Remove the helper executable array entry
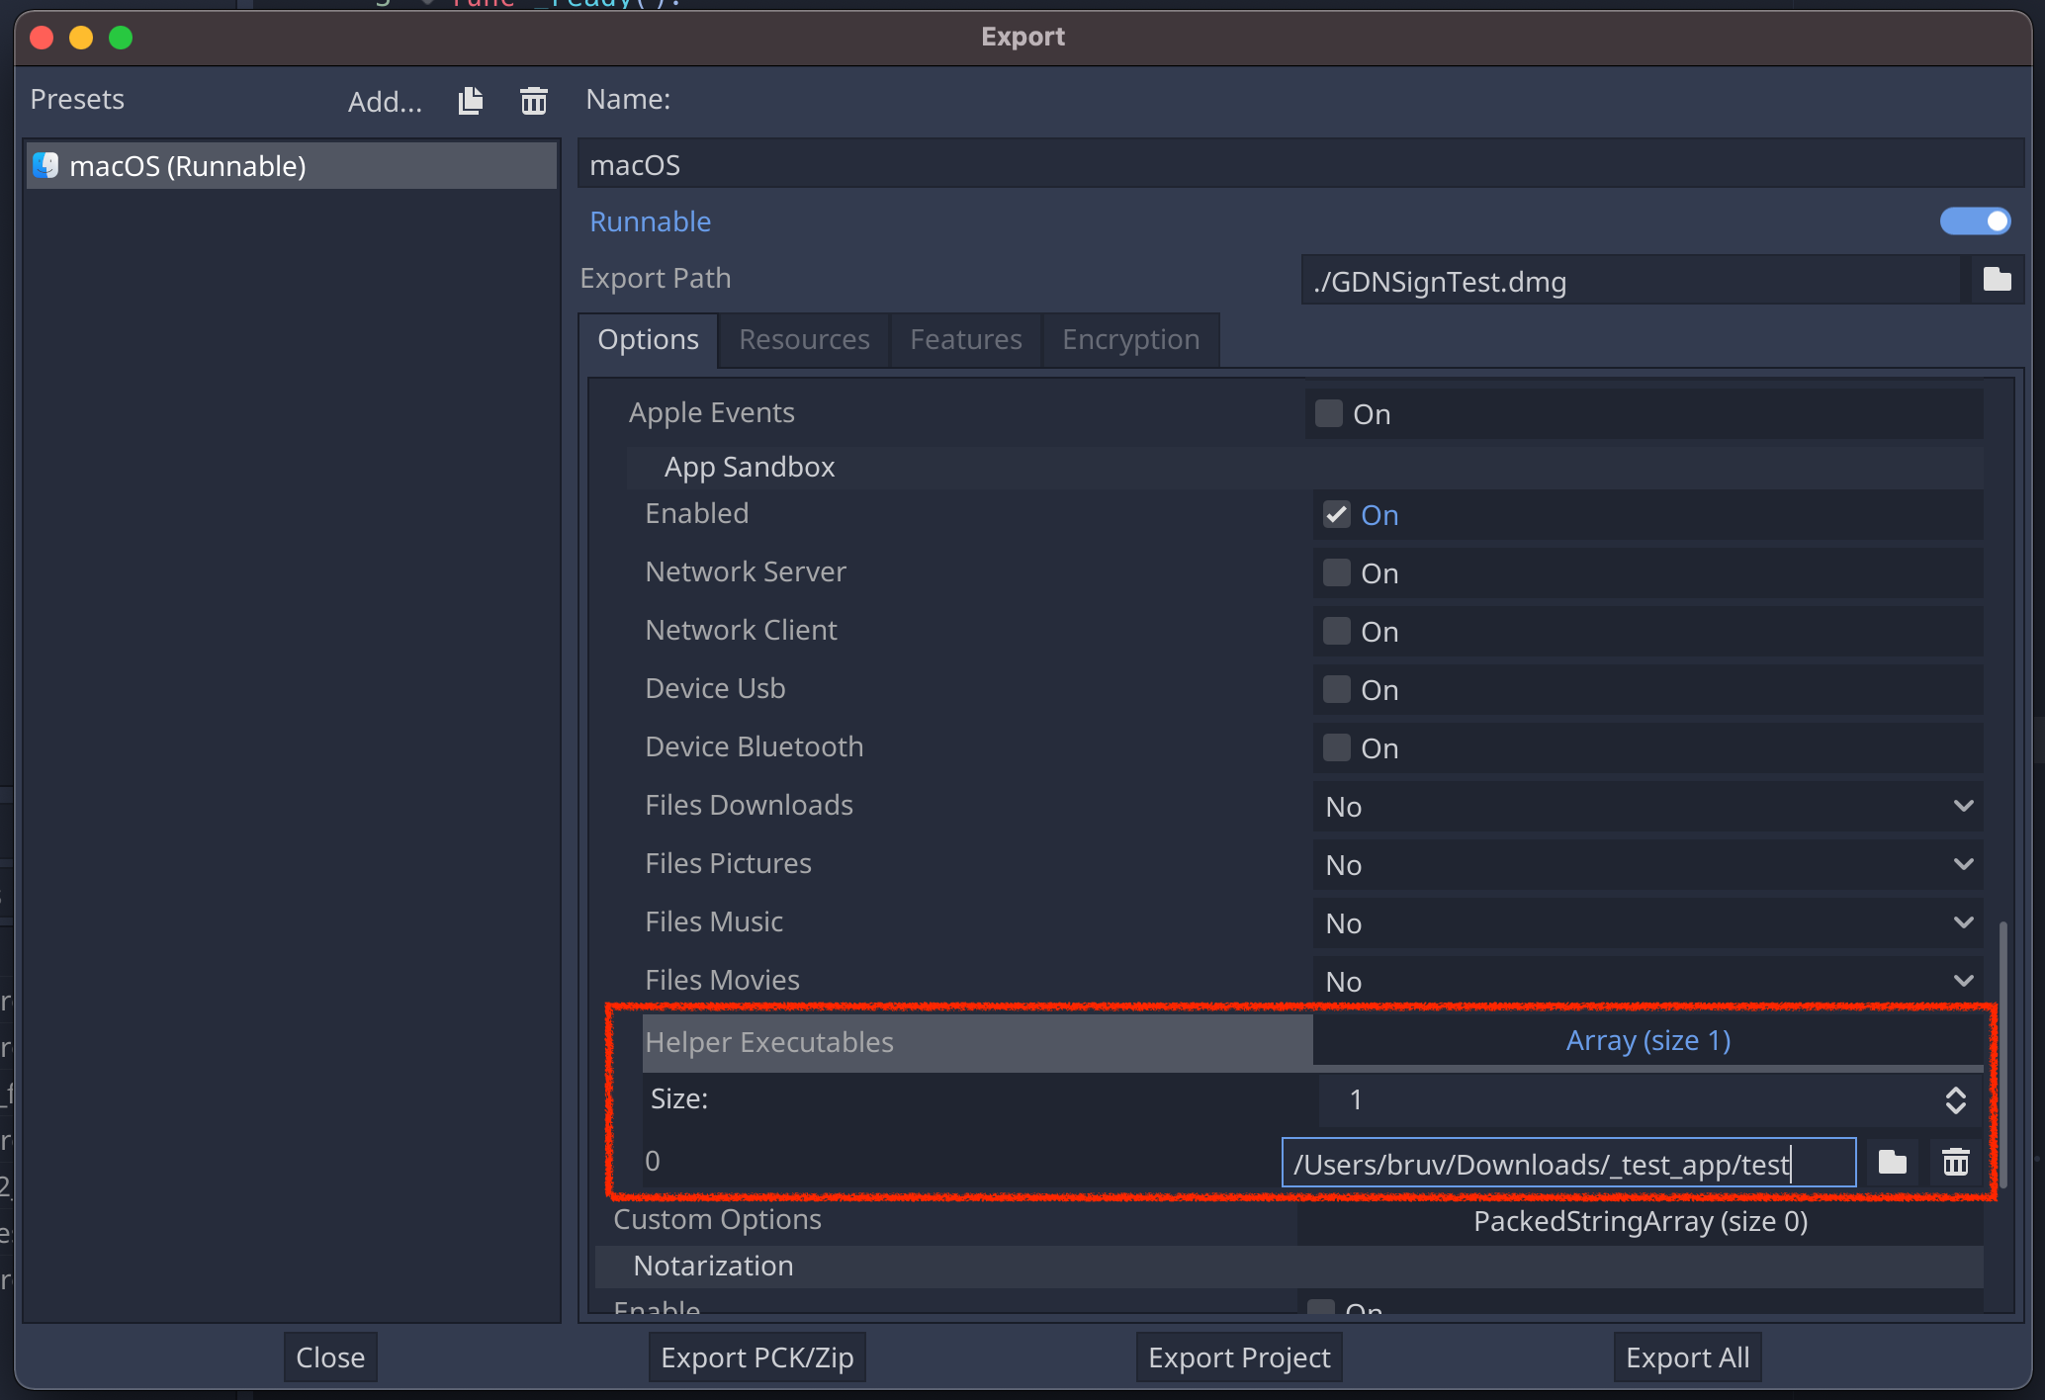This screenshot has width=2045, height=1400. (1955, 1162)
